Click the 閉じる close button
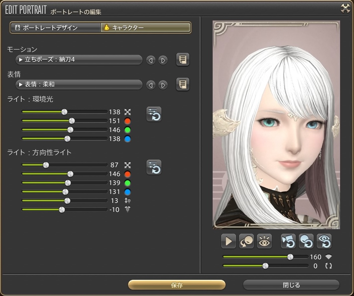 click(291, 285)
